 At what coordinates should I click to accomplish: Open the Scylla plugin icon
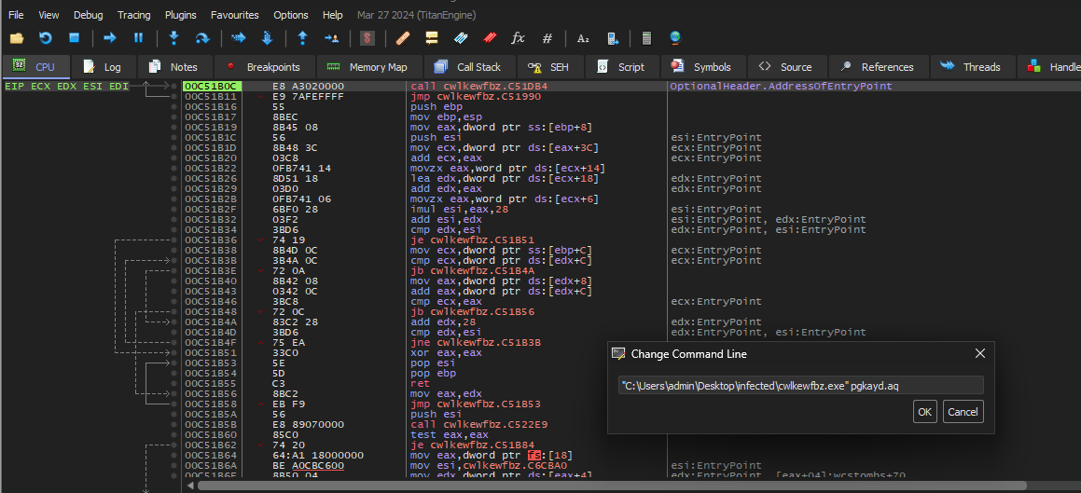click(367, 38)
